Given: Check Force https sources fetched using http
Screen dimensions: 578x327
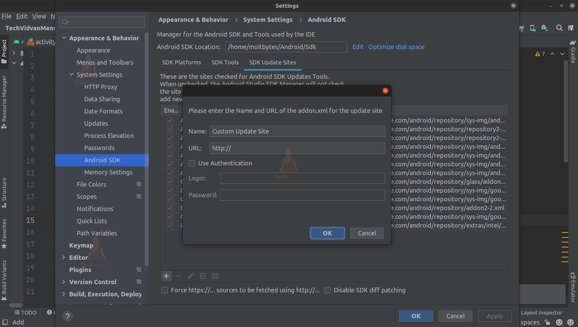Looking at the screenshot, I should (x=164, y=290).
